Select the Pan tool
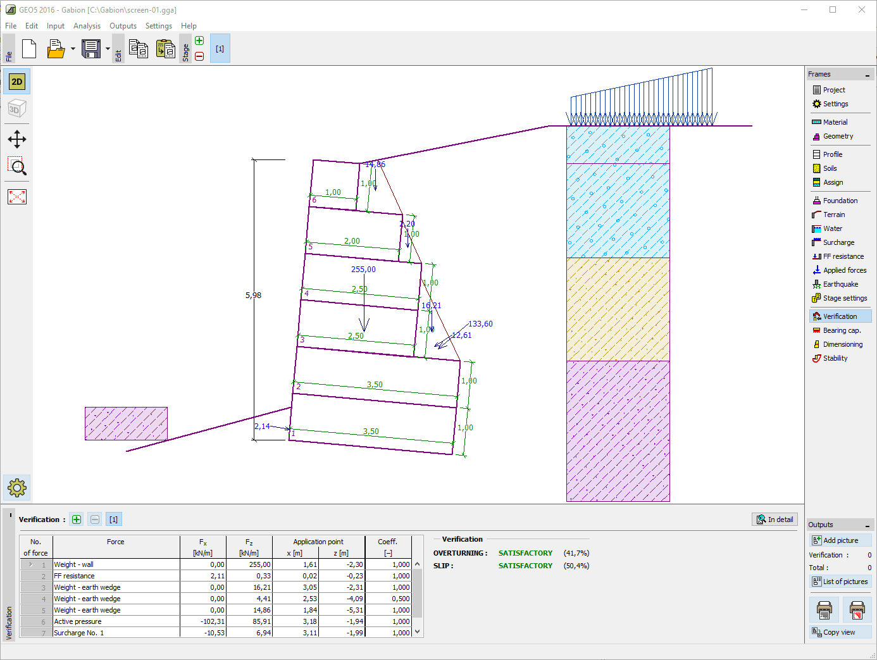The image size is (877, 660). [x=17, y=139]
